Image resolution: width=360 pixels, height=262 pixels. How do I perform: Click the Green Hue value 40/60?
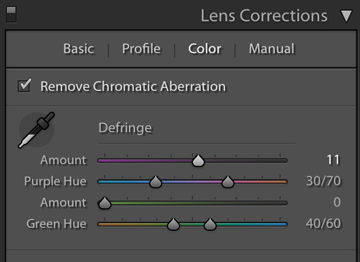point(323,224)
